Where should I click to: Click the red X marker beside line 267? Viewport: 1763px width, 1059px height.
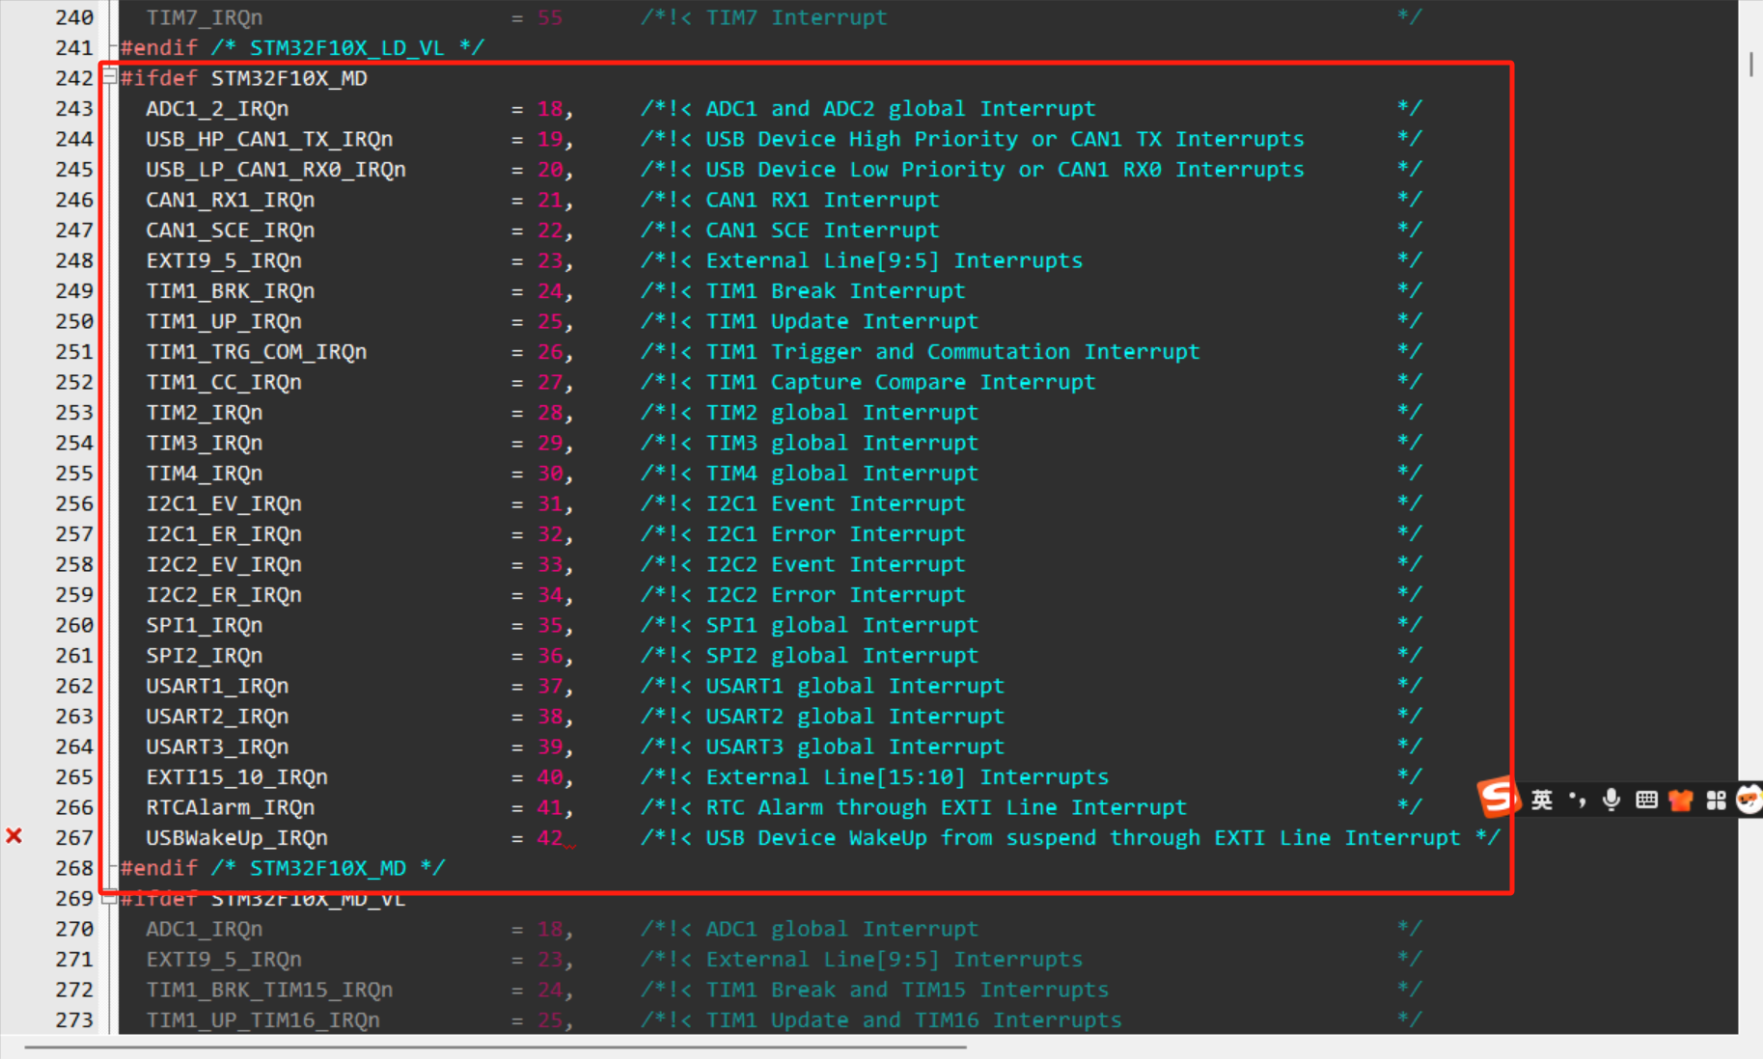(14, 837)
